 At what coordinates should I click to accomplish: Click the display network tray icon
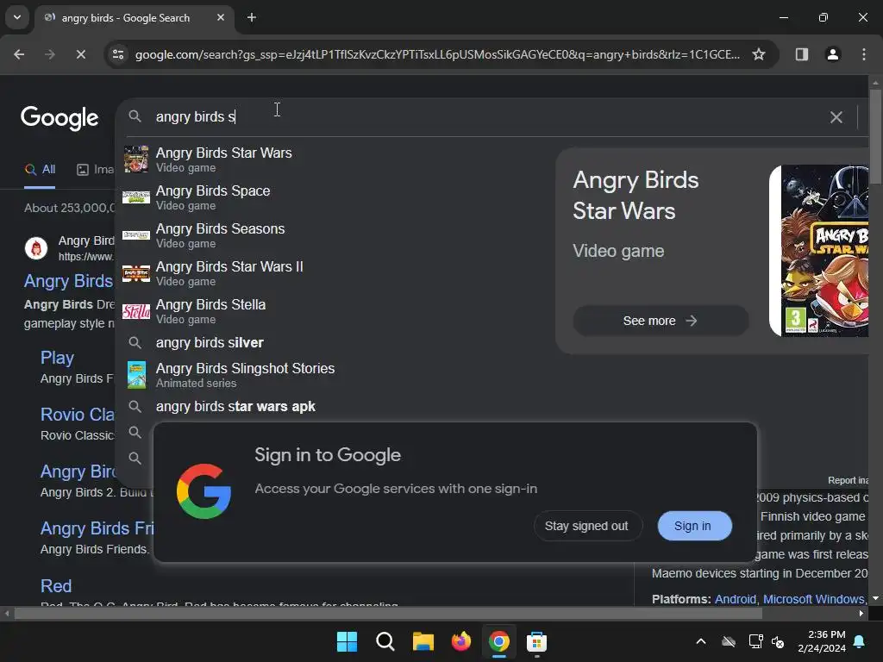coord(755,641)
